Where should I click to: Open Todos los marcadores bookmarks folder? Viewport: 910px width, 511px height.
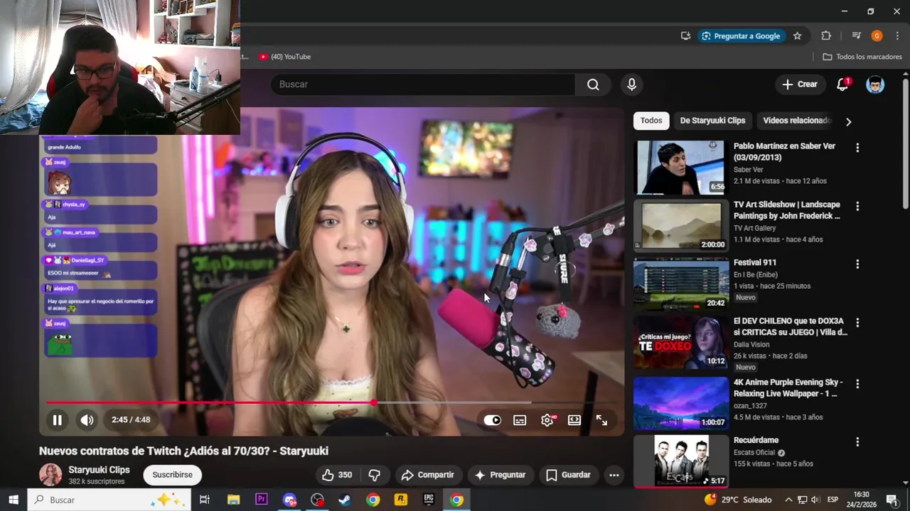pyautogui.click(x=862, y=57)
